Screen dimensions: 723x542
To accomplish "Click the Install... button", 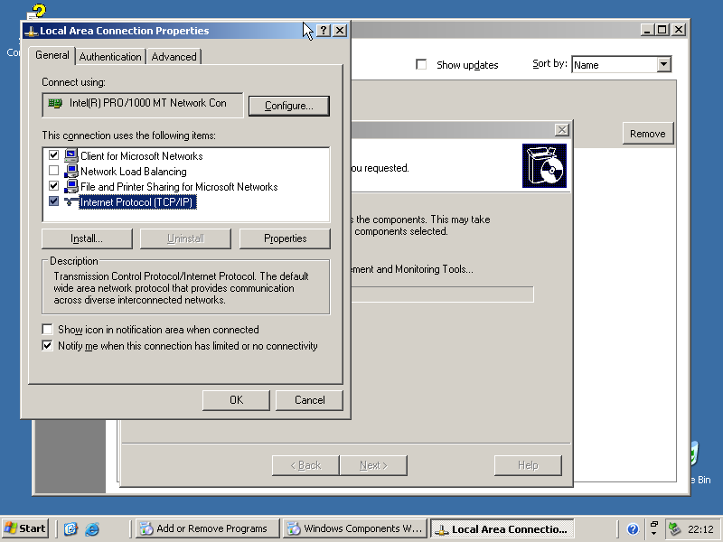I will [87, 238].
